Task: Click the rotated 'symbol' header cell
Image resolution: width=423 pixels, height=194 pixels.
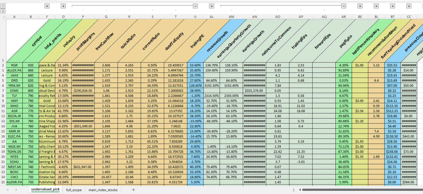Action: (36, 41)
